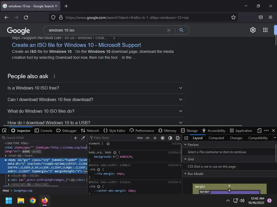277x207 pixels.
Task: Collapse the body element node
Action: [x=6, y=160]
